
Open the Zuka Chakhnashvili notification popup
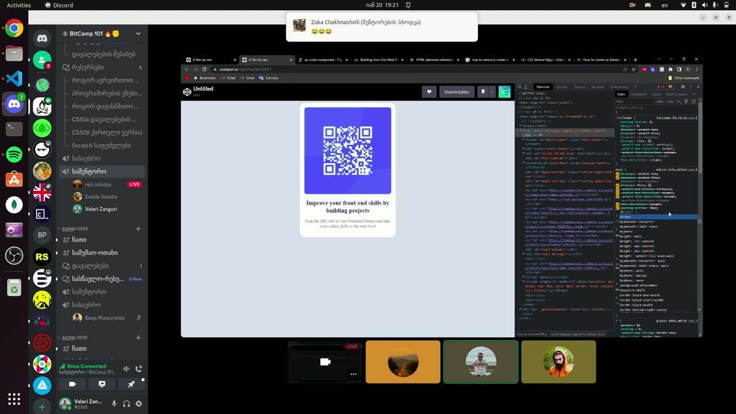point(382,26)
